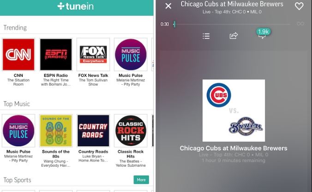312x192 pixels.
Task: Click the Cubs vs. Brewers artwork
Action: pyautogui.click(x=234, y=111)
